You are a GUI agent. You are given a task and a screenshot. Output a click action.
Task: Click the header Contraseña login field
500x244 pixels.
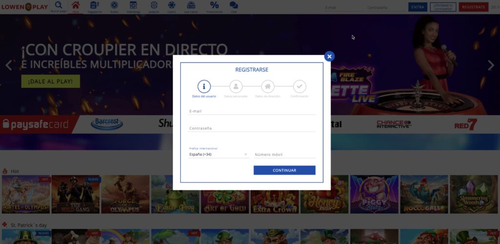[x=387, y=7]
